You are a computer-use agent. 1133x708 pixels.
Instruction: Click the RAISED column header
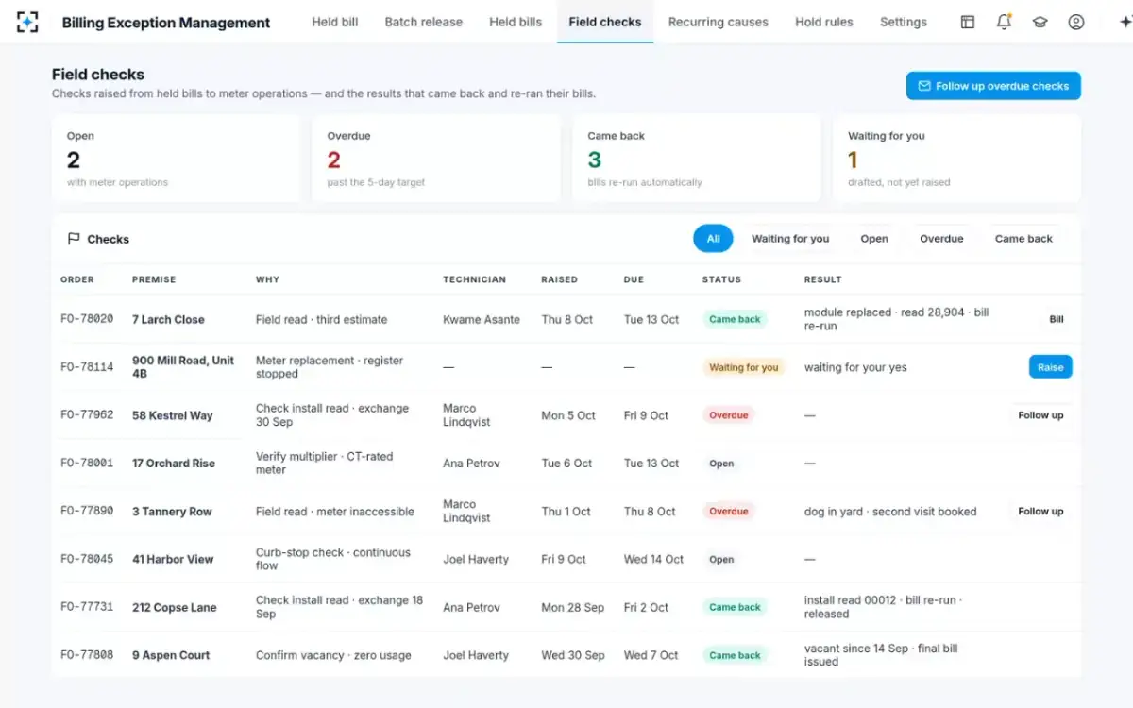[x=559, y=279]
